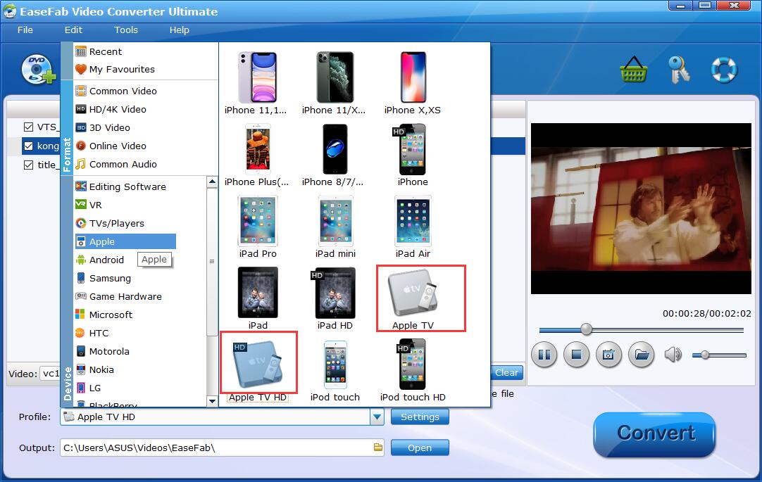
Task: Click the Load DVD disc icon
Action: point(39,70)
